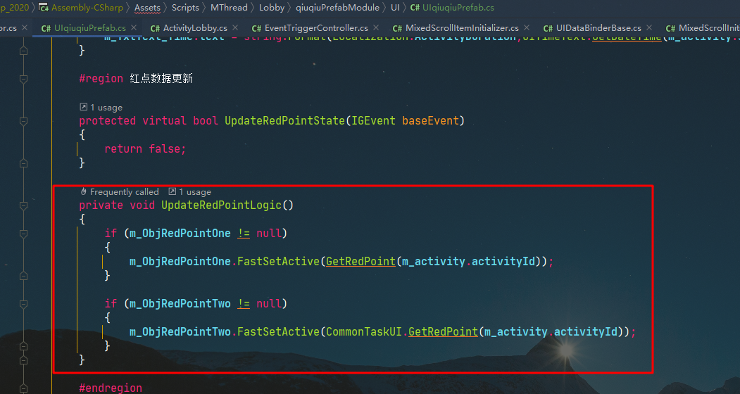Open the qiuqiuPrefabModule breadcrumb
This screenshot has width=740, height=394.
337,8
